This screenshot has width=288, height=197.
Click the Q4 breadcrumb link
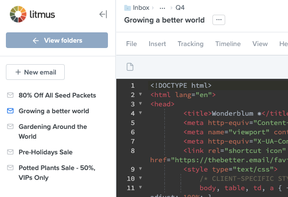(x=180, y=8)
